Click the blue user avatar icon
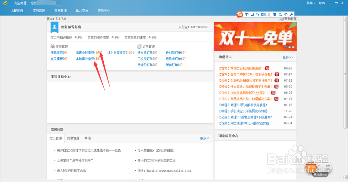The height and width of the screenshot is (182, 348). (54, 27)
